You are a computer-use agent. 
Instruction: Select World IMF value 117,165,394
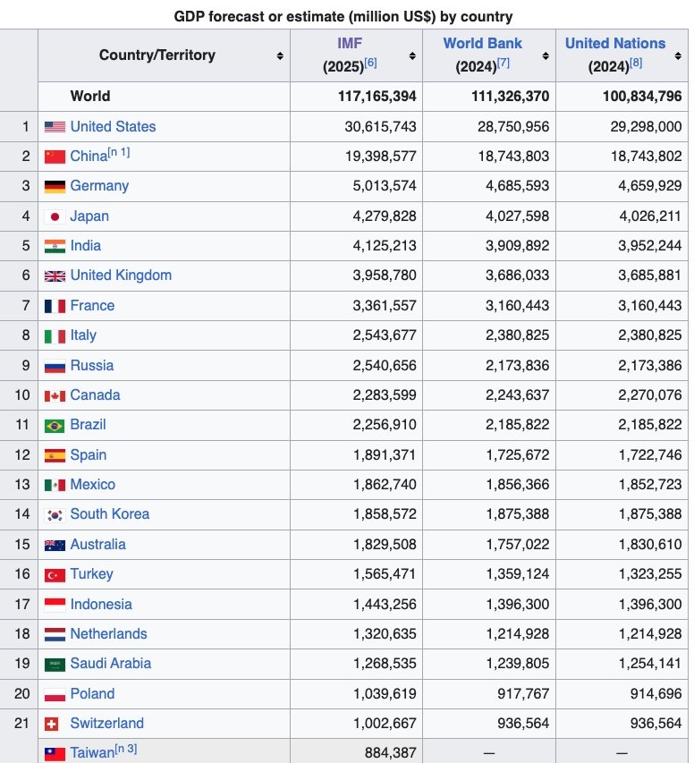377,97
